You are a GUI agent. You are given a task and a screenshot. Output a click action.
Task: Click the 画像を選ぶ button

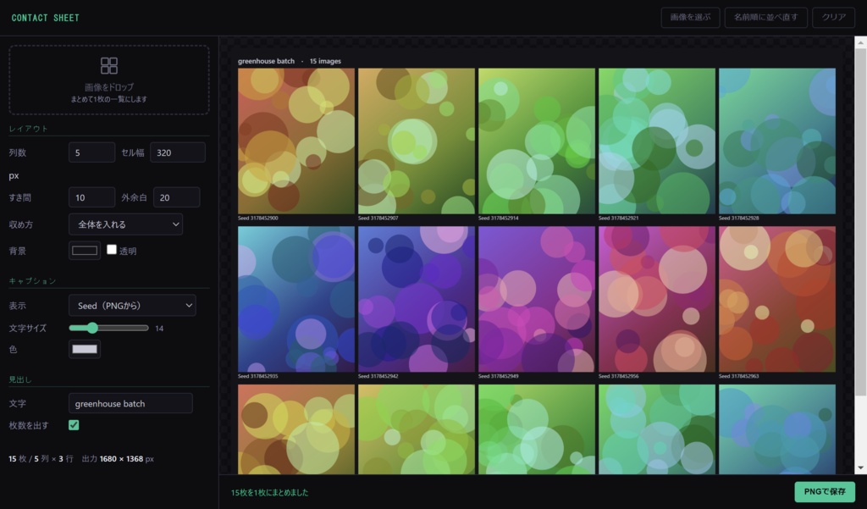[x=690, y=17]
